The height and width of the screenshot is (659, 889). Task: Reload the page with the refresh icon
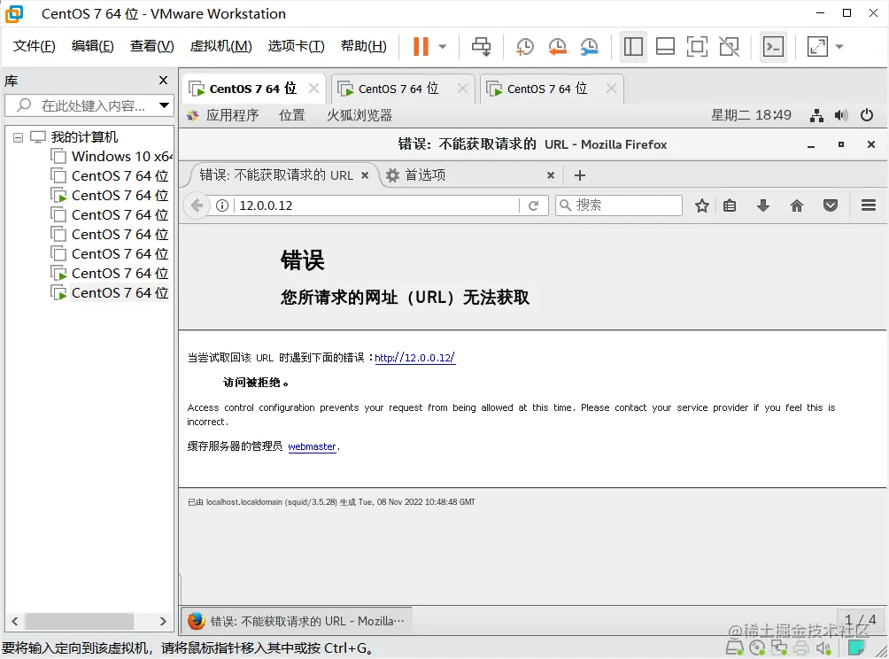[x=534, y=205]
